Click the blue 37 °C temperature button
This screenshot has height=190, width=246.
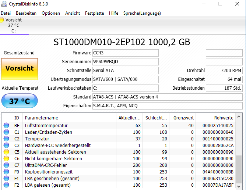click(20, 101)
